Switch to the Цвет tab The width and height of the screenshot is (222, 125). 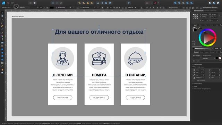(x=195, y=25)
